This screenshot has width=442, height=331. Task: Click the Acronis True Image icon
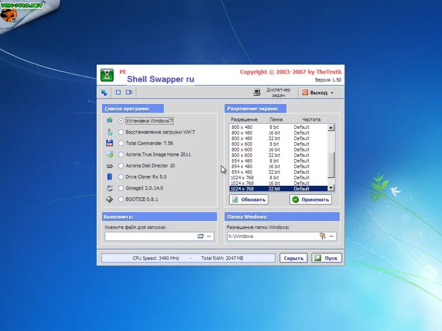pyautogui.click(x=110, y=154)
